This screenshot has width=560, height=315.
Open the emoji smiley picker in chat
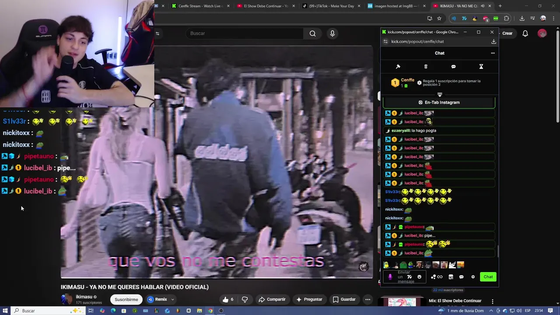click(419, 276)
